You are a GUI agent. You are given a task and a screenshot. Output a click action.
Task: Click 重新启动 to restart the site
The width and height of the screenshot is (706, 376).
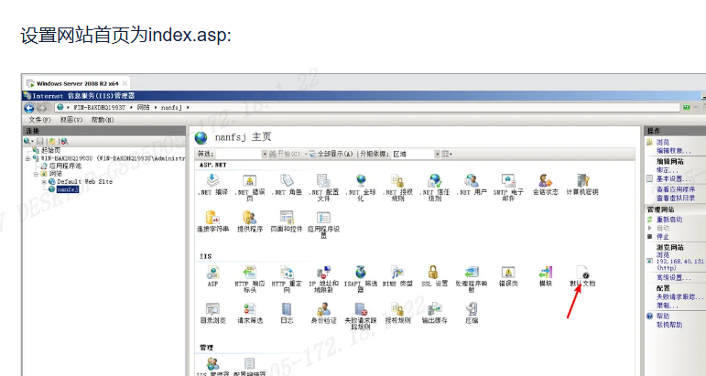click(669, 220)
